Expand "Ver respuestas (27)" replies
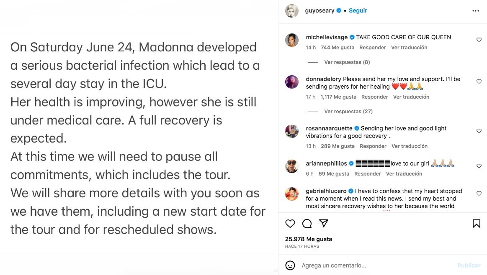This screenshot has width=487, height=275. coord(348,112)
